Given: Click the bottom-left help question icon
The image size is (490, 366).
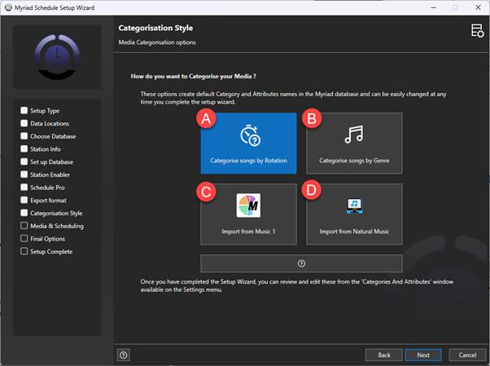Looking at the screenshot, I should 124,355.
